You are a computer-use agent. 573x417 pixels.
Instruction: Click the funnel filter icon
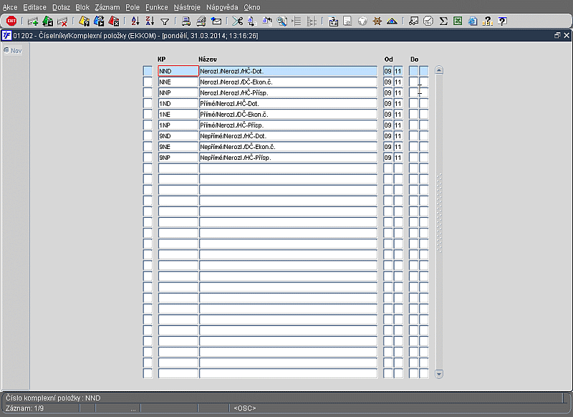point(165,22)
